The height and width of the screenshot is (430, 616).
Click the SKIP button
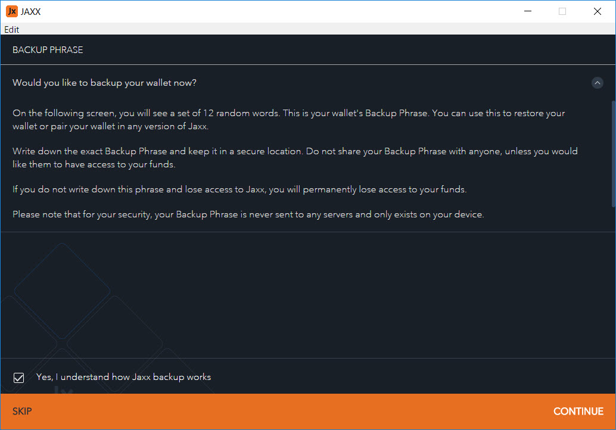pos(22,411)
